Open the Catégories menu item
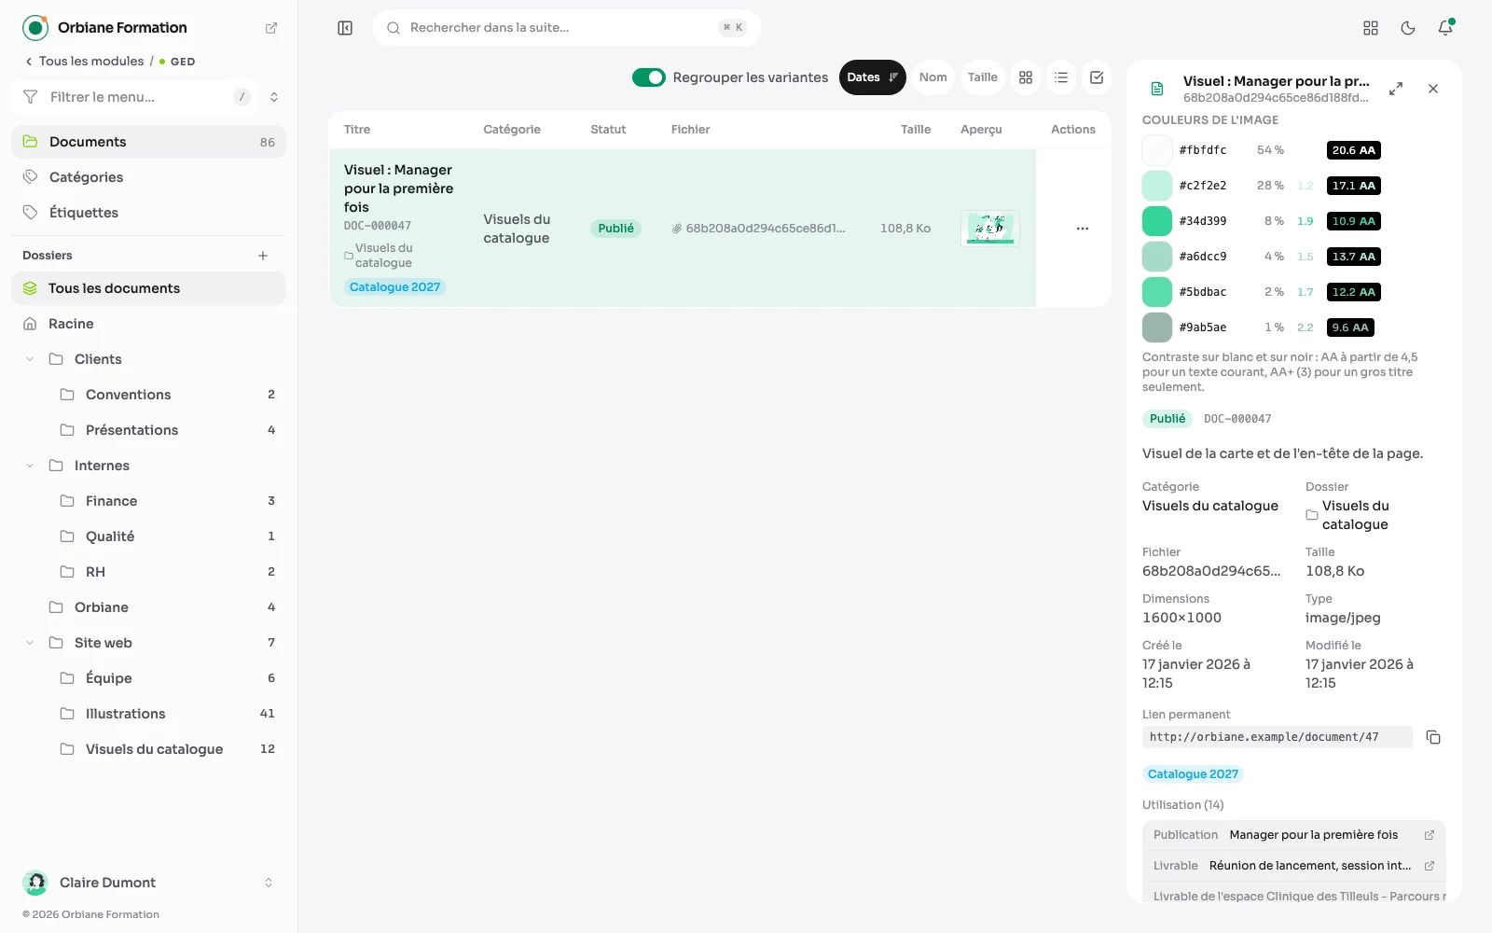Screen dimensions: 1492x933 149,177
